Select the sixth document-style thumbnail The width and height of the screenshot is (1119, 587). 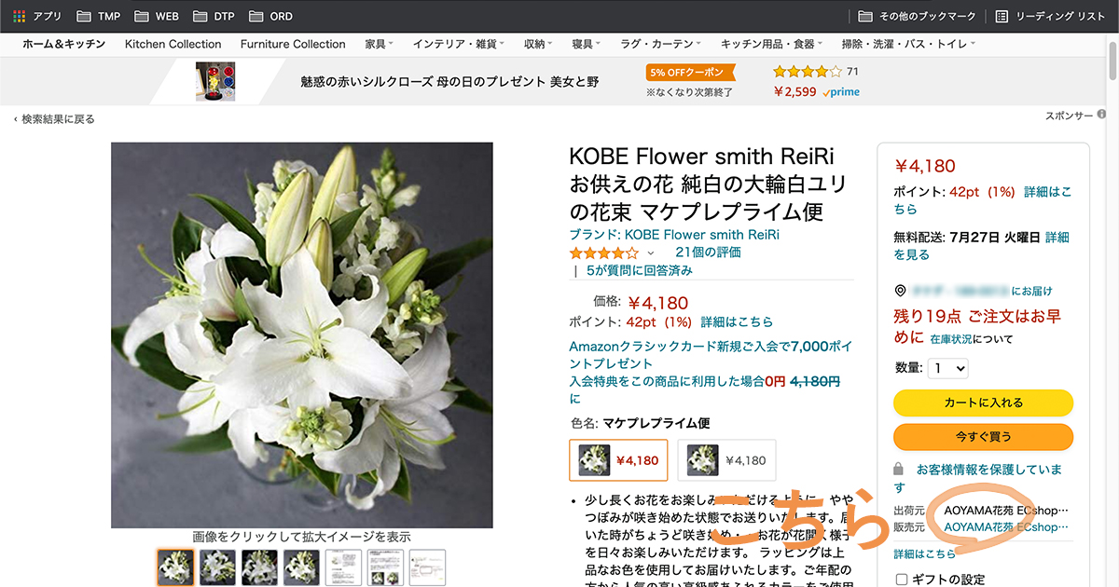tap(385, 567)
